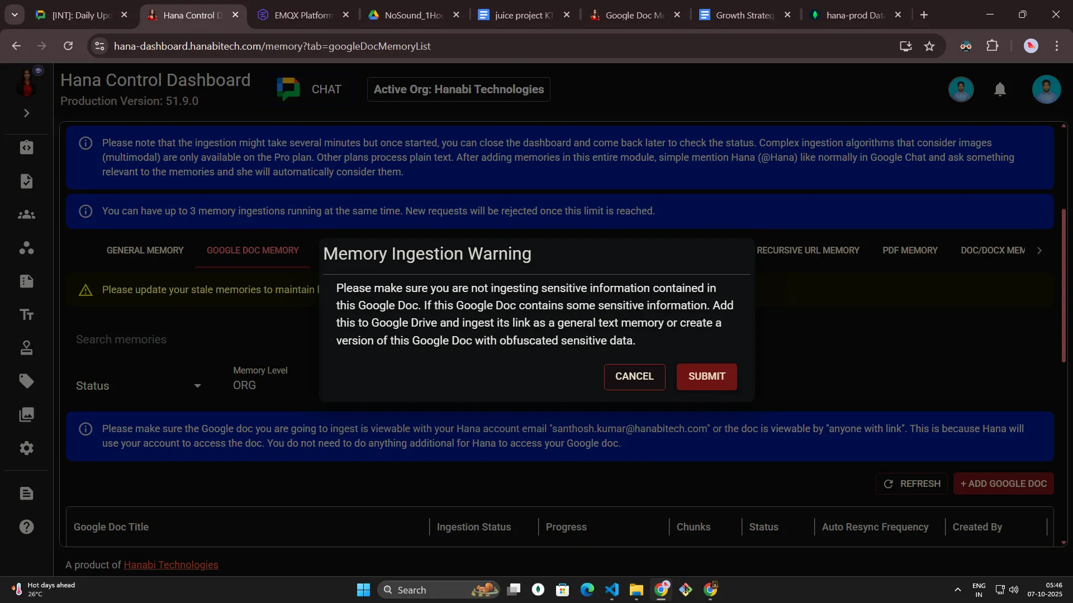
Task: Open the image gallery sidebar icon
Action: (x=26, y=415)
